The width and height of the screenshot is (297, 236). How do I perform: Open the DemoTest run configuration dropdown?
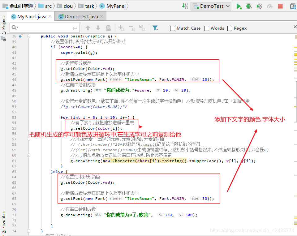[x=211, y=6]
